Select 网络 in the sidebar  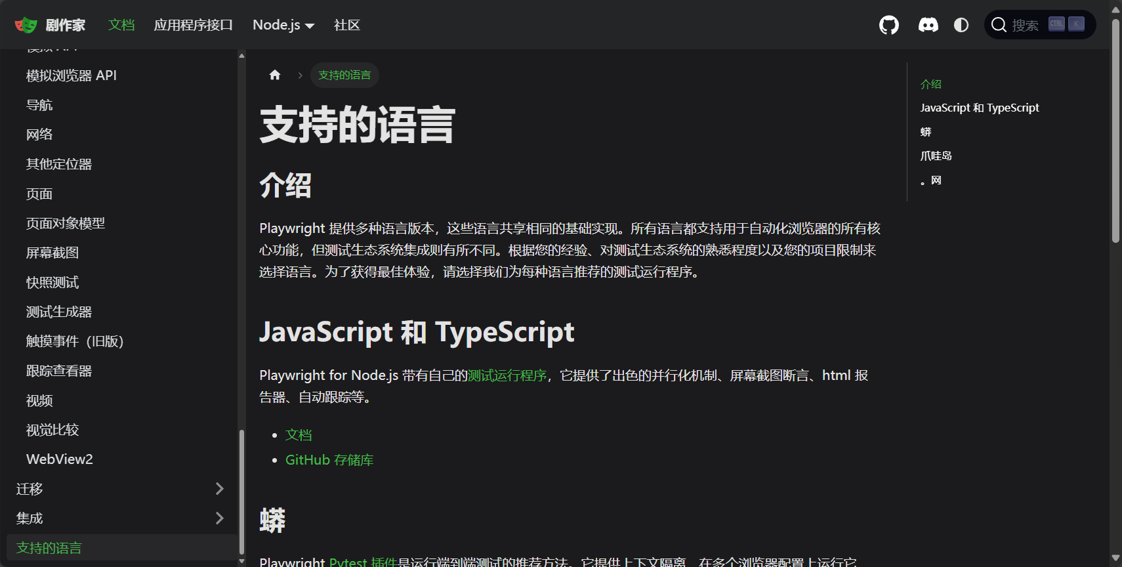point(39,135)
